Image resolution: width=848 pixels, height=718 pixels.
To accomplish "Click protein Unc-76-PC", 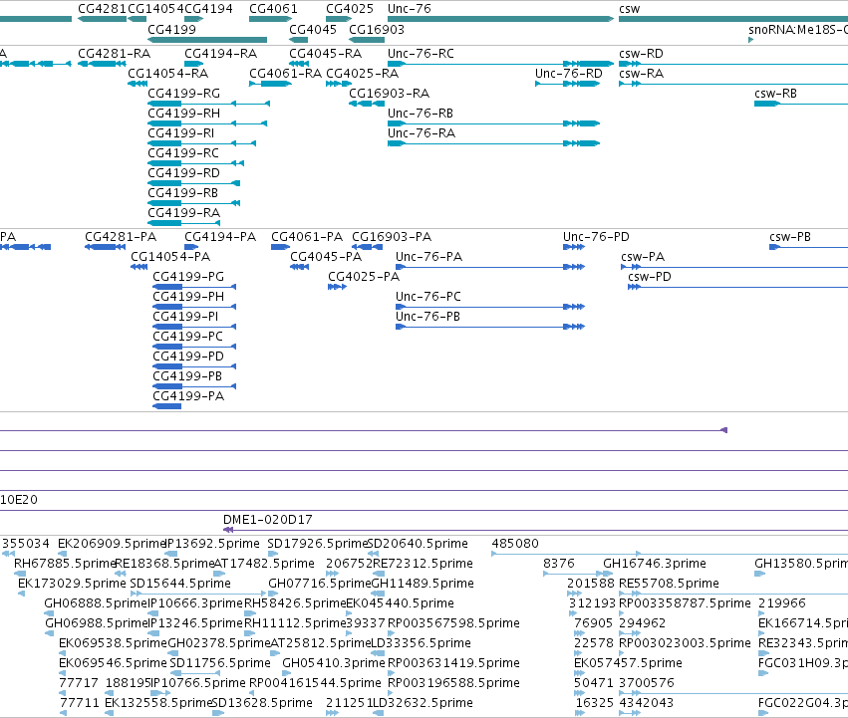I will click(x=490, y=307).
